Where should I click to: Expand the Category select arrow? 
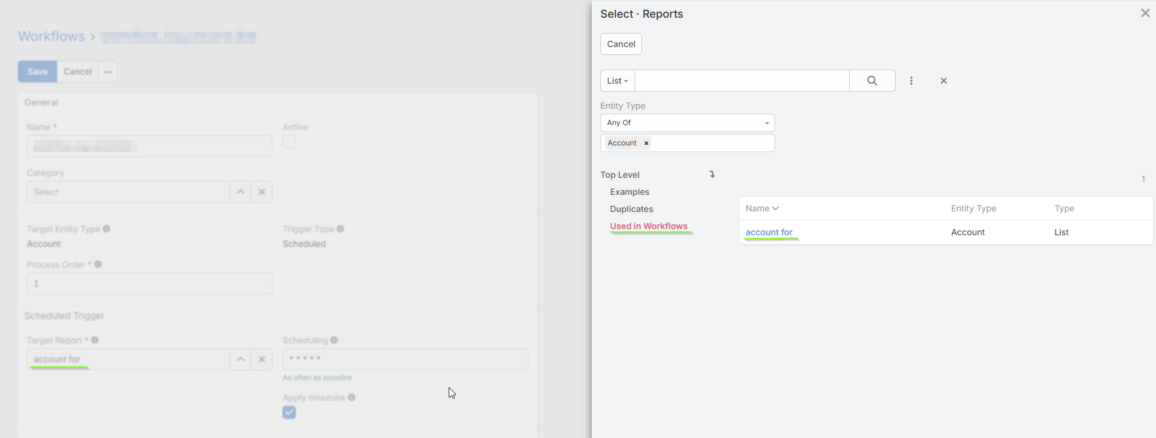click(240, 192)
